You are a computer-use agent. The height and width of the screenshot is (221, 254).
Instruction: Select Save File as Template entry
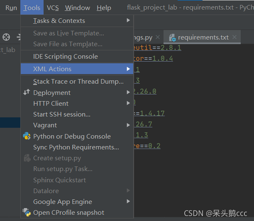pos(77,44)
